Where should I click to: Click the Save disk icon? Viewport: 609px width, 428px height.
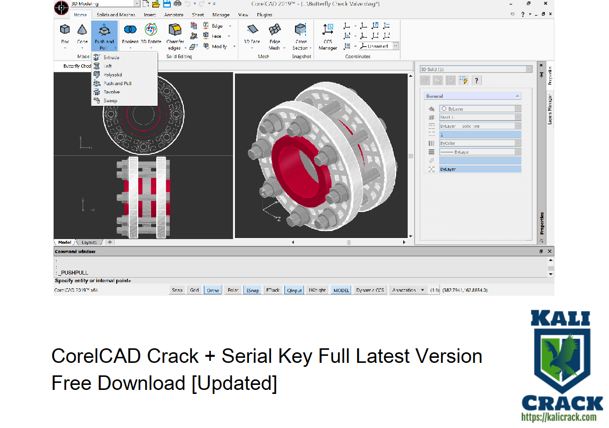[x=166, y=4]
